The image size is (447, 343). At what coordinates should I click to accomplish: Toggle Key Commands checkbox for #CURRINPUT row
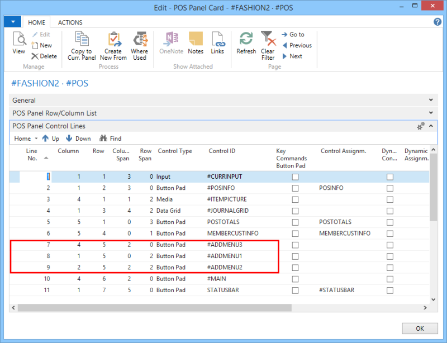point(296,177)
